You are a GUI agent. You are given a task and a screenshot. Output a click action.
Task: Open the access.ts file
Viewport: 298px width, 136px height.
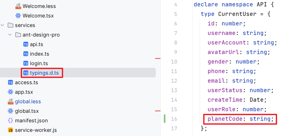click(26, 83)
